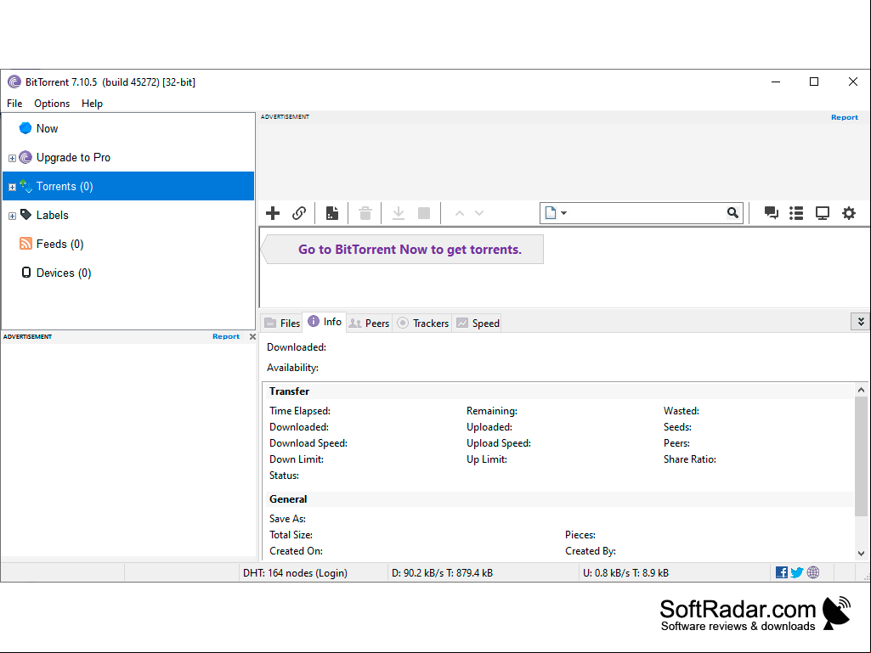This screenshot has height=653, width=871.
Task: Click the globe icon in status bar
Action: [x=813, y=572]
